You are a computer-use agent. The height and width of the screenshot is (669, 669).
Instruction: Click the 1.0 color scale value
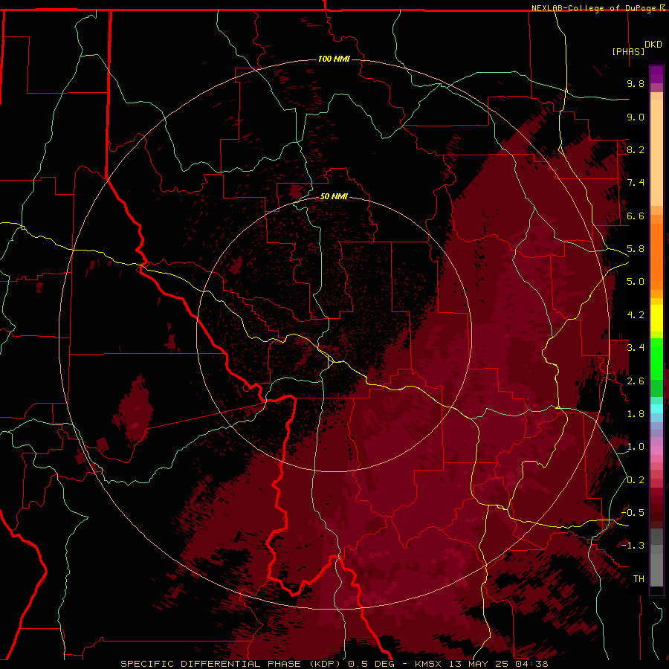[636, 447]
